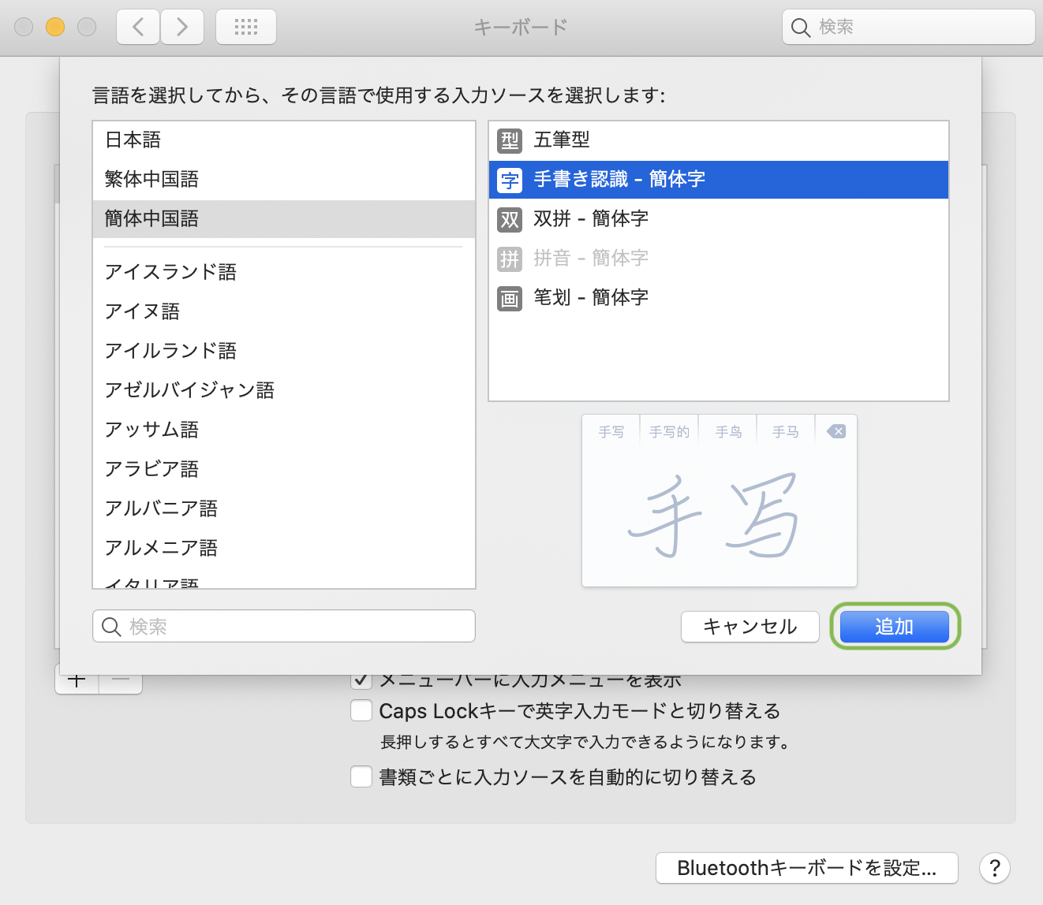Image resolution: width=1043 pixels, height=905 pixels.
Task: Choose アラビア語 from the language list
Action: [x=151, y=469]
